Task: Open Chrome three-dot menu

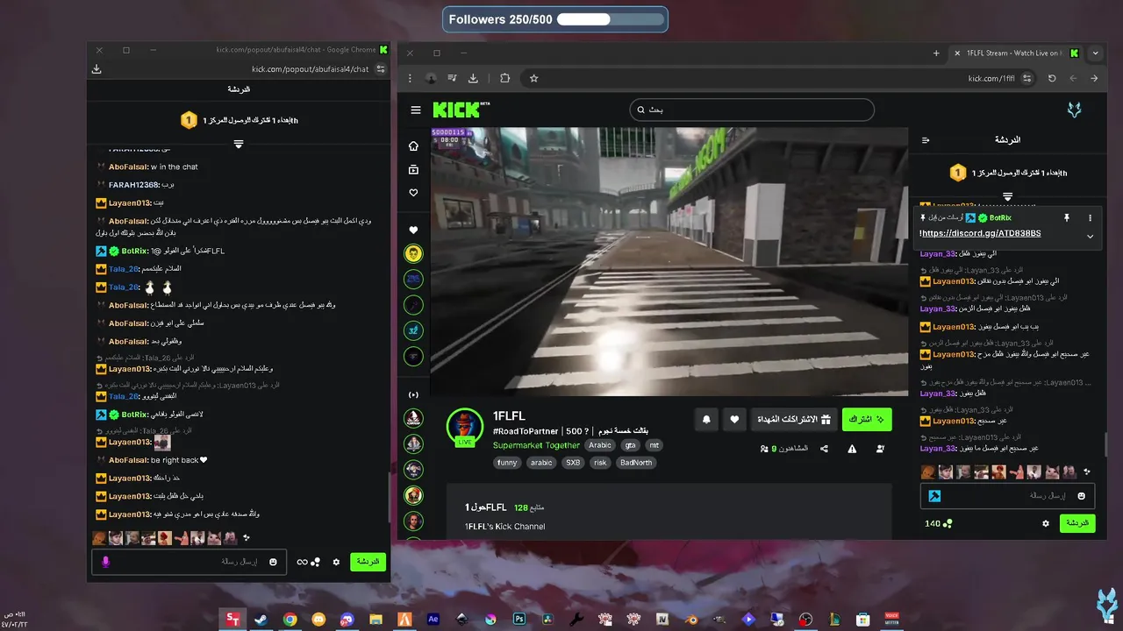Action: (410, 78)
